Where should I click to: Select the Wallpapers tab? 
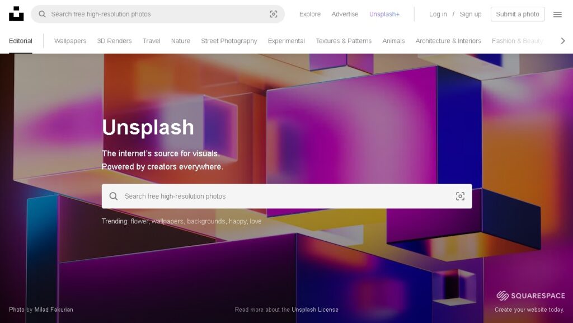(70, 41)
